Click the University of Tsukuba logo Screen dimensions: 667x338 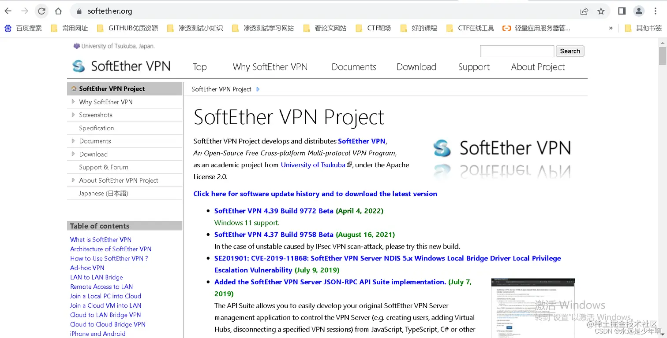pos(114,46)
